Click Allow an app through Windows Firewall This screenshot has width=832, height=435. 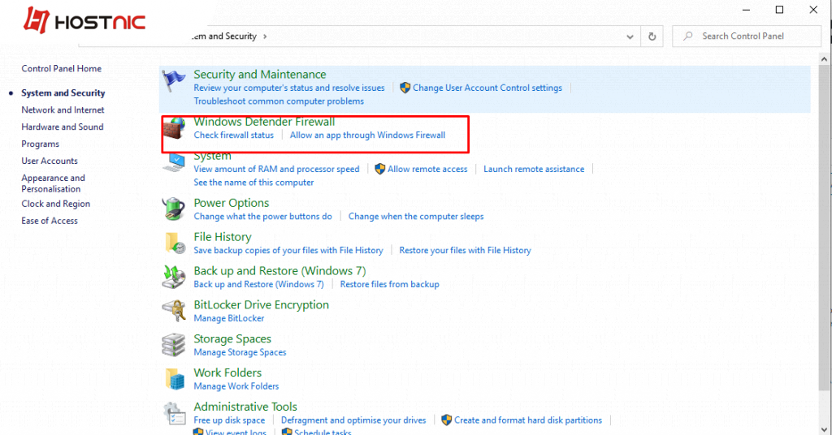pyautogui.click(x=367, y=135)
